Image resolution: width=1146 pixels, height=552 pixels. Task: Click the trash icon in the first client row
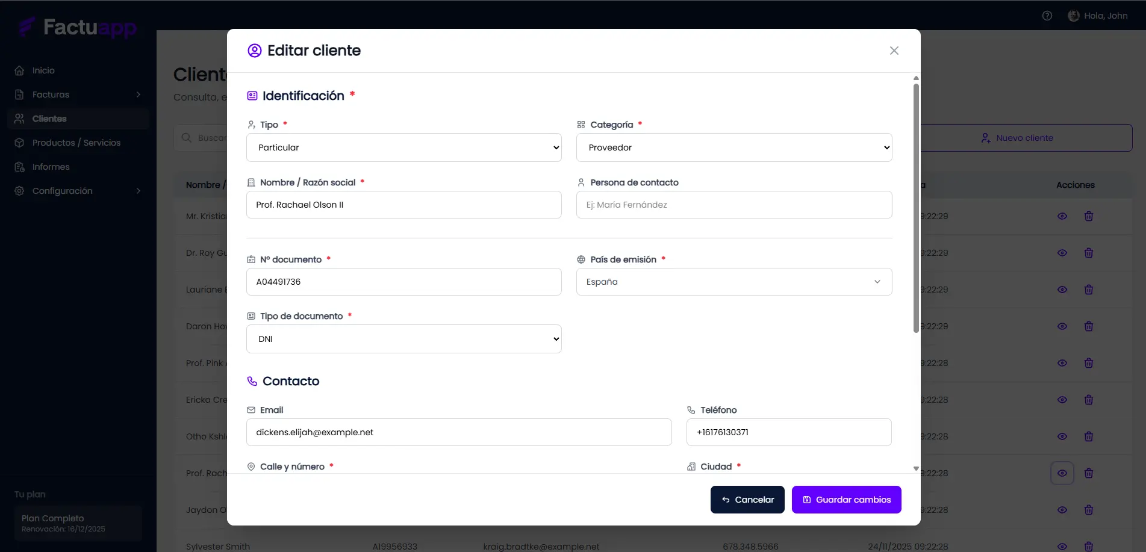(x=1089, y=216)
